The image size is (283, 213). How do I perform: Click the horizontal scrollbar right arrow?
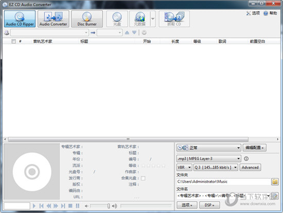(277, 139)
